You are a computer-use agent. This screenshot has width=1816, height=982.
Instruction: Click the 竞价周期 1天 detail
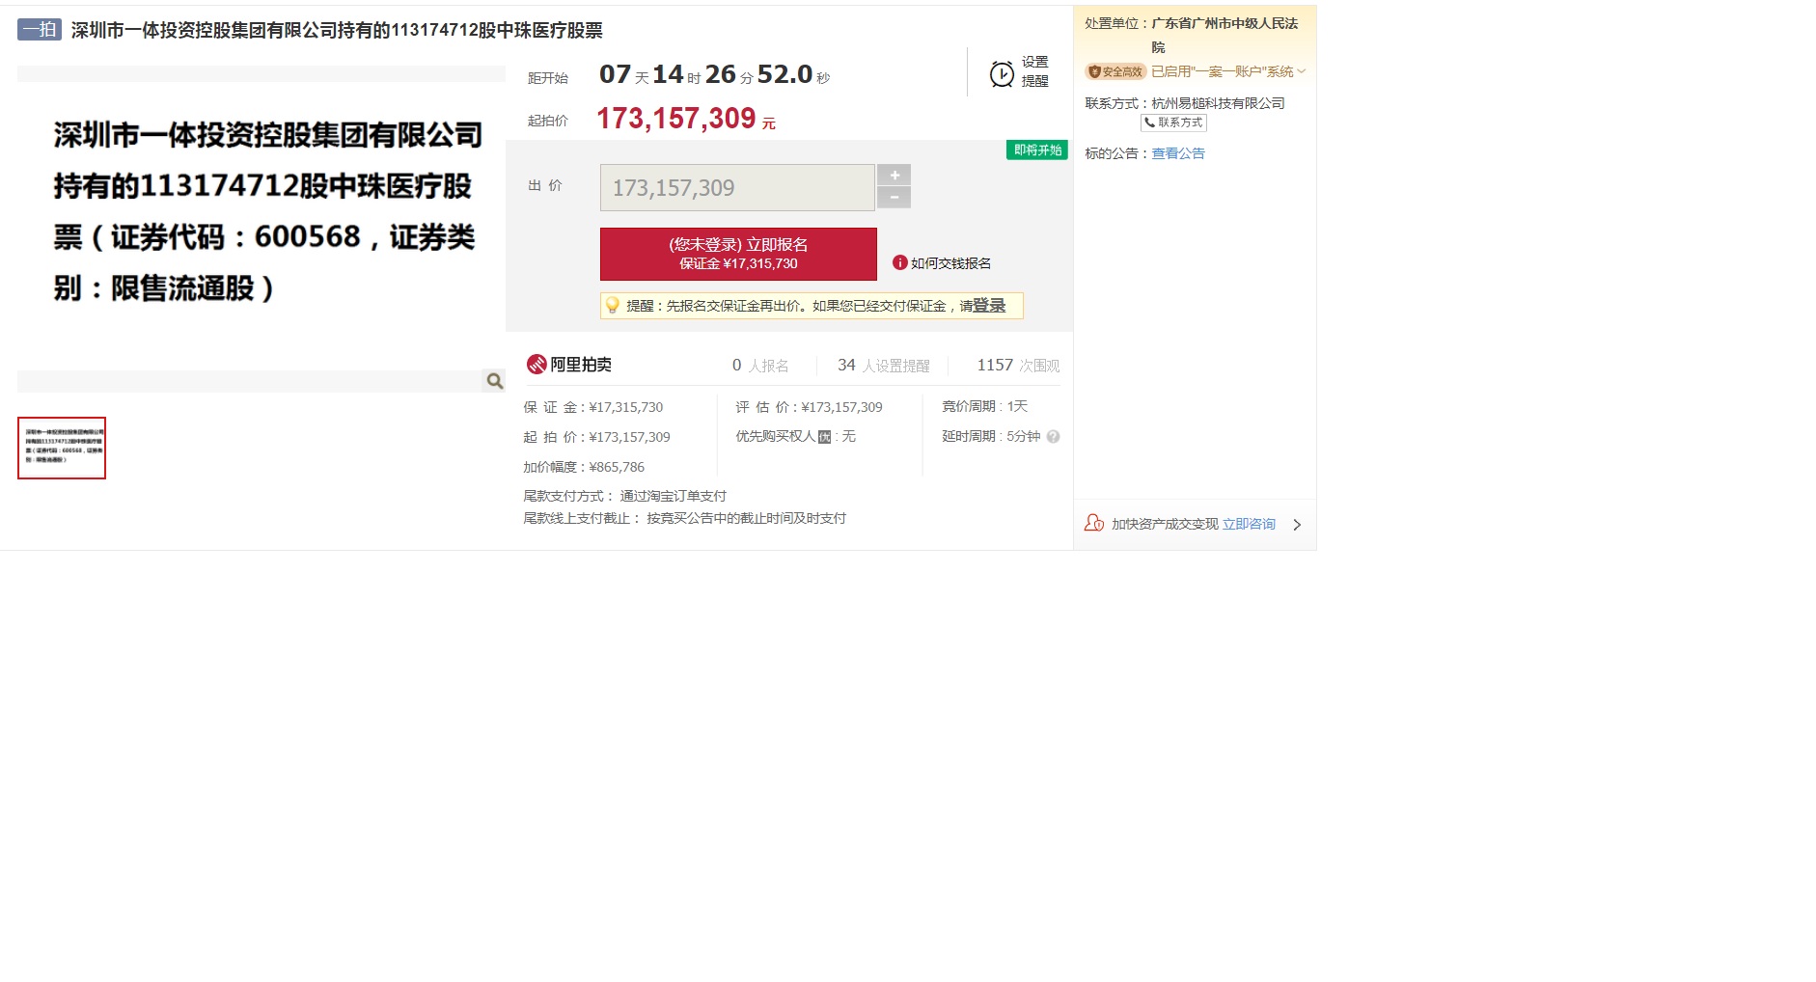point(985,406)
